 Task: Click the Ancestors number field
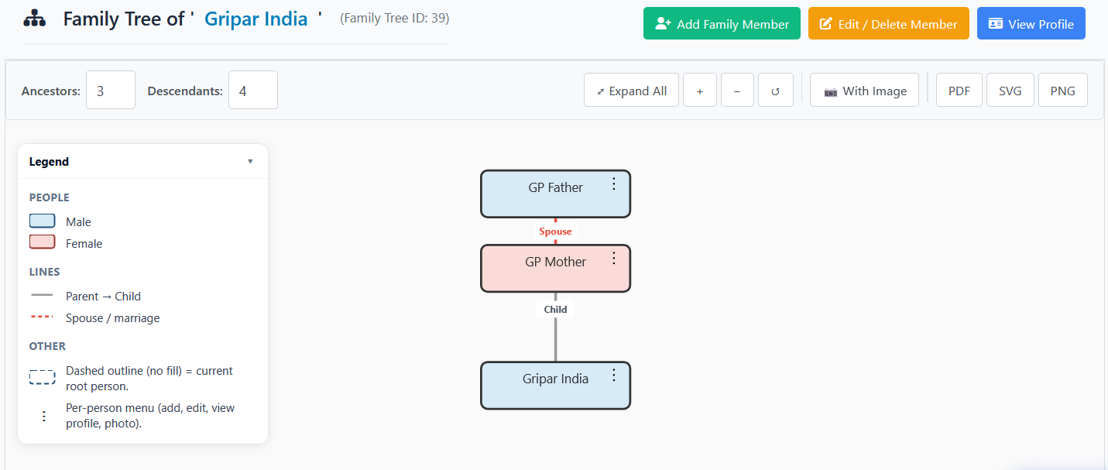pos(111,91)
